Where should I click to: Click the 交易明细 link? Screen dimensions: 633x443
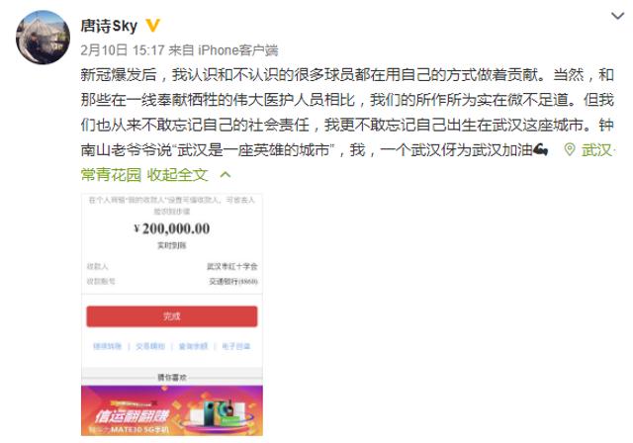pos(150,346)
